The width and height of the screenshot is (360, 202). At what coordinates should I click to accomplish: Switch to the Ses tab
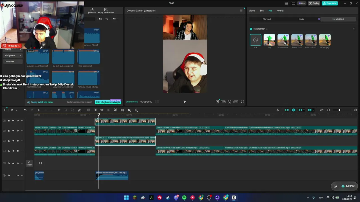click(262, 11)
